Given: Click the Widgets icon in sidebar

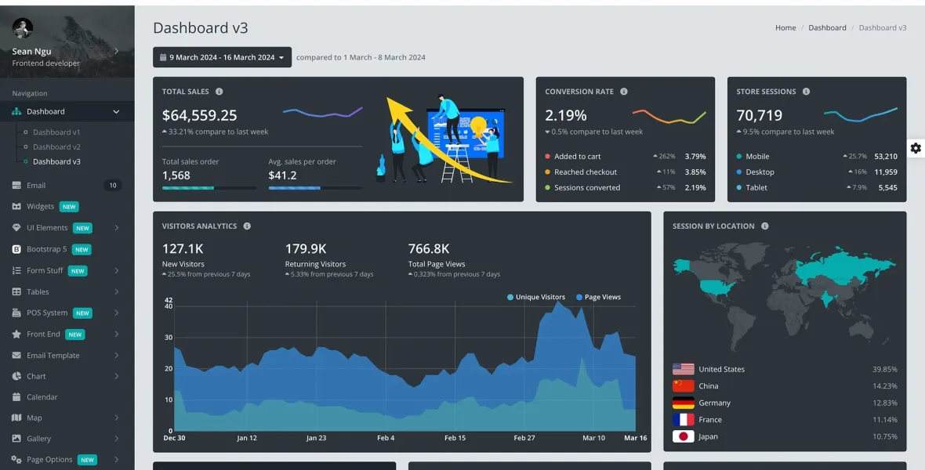Looking at the screenshot, I should pos(16,207).
